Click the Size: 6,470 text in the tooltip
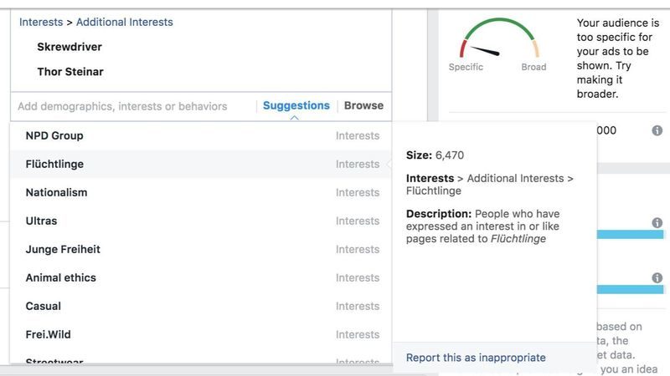Screen dimensions: 670x376 (x=435, y=155)
